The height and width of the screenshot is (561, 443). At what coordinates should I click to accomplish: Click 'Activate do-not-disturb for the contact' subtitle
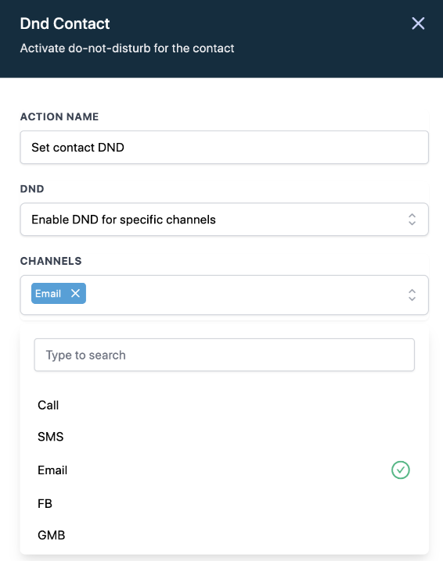tap(127, 48)
